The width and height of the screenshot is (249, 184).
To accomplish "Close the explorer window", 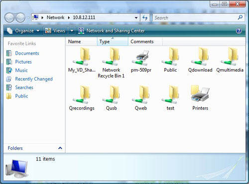I will (238, 4).
